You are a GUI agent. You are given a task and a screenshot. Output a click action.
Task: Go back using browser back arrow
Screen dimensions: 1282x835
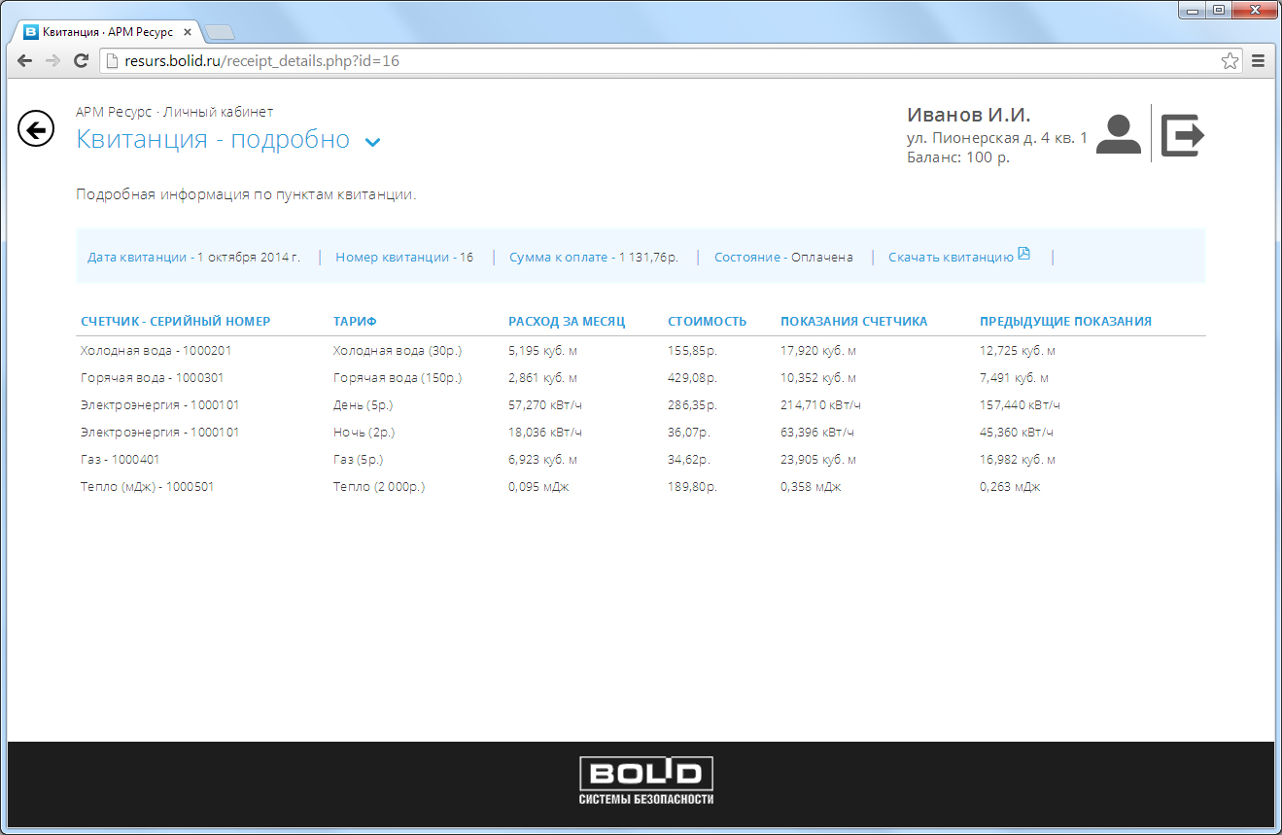click(x=25, y=61)
